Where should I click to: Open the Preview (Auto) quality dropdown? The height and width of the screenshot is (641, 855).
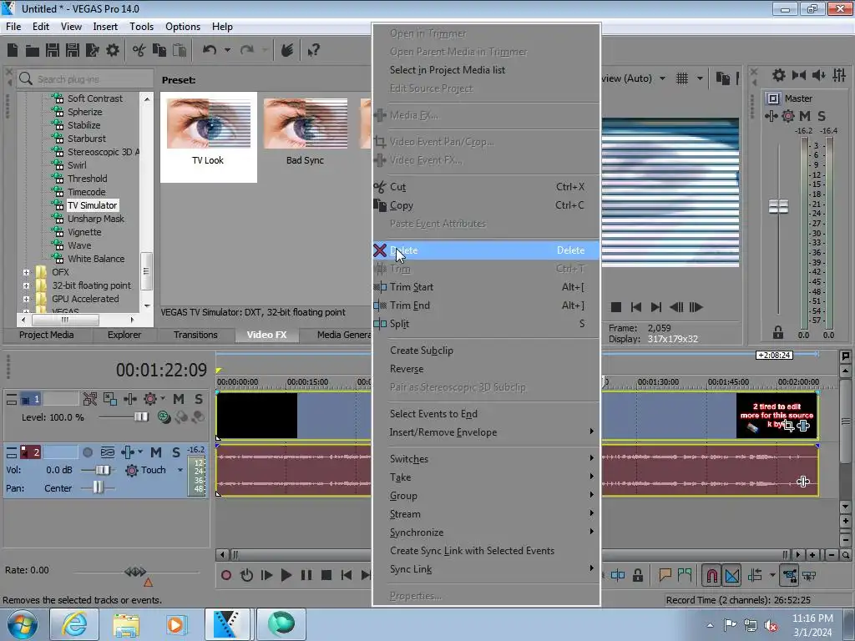coord(662,78)
